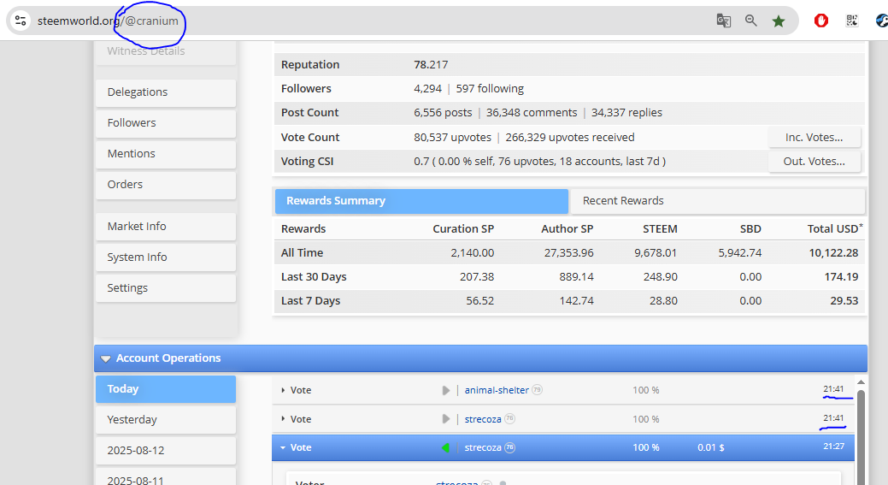The height and width of the screenshot is (485, 888).
Task: Expand the strecoza Vote row at 21:41
Action: pyautogui.click(x=283, y=419)
